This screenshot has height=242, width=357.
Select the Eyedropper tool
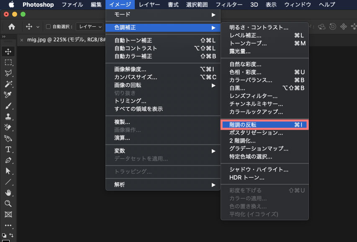click(x=8, y=94)
